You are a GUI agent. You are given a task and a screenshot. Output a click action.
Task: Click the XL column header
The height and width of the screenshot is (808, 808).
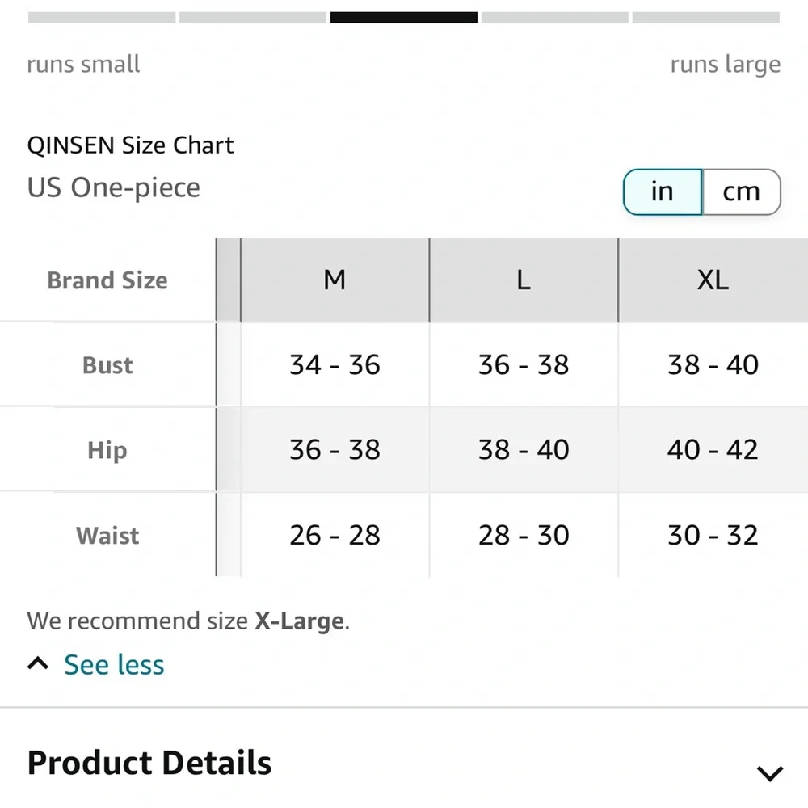(713, 280)
